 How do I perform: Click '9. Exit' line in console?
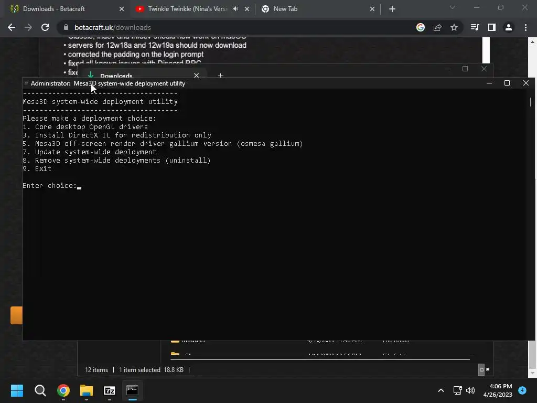37,169
